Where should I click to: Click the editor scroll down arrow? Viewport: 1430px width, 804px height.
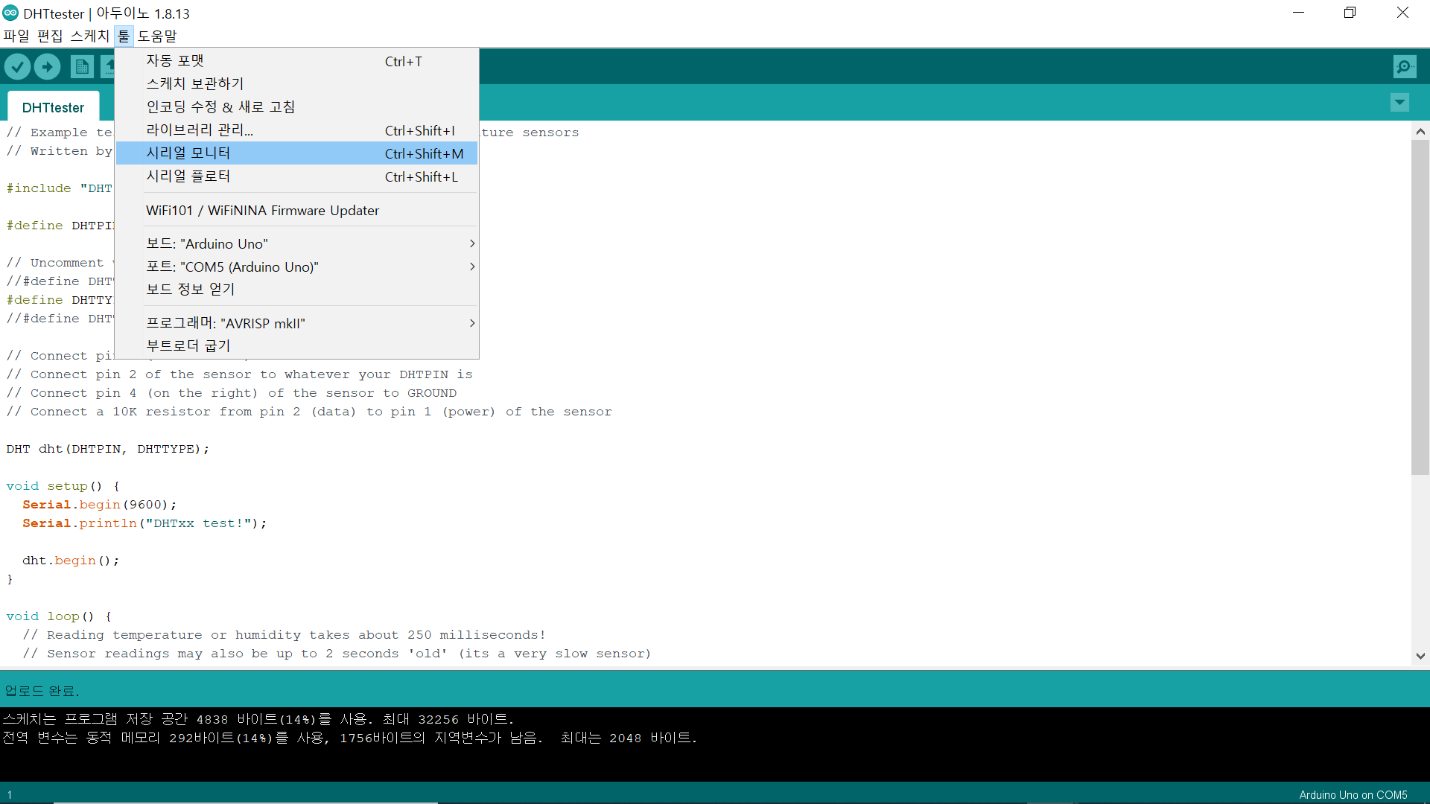click(1420, 656)
